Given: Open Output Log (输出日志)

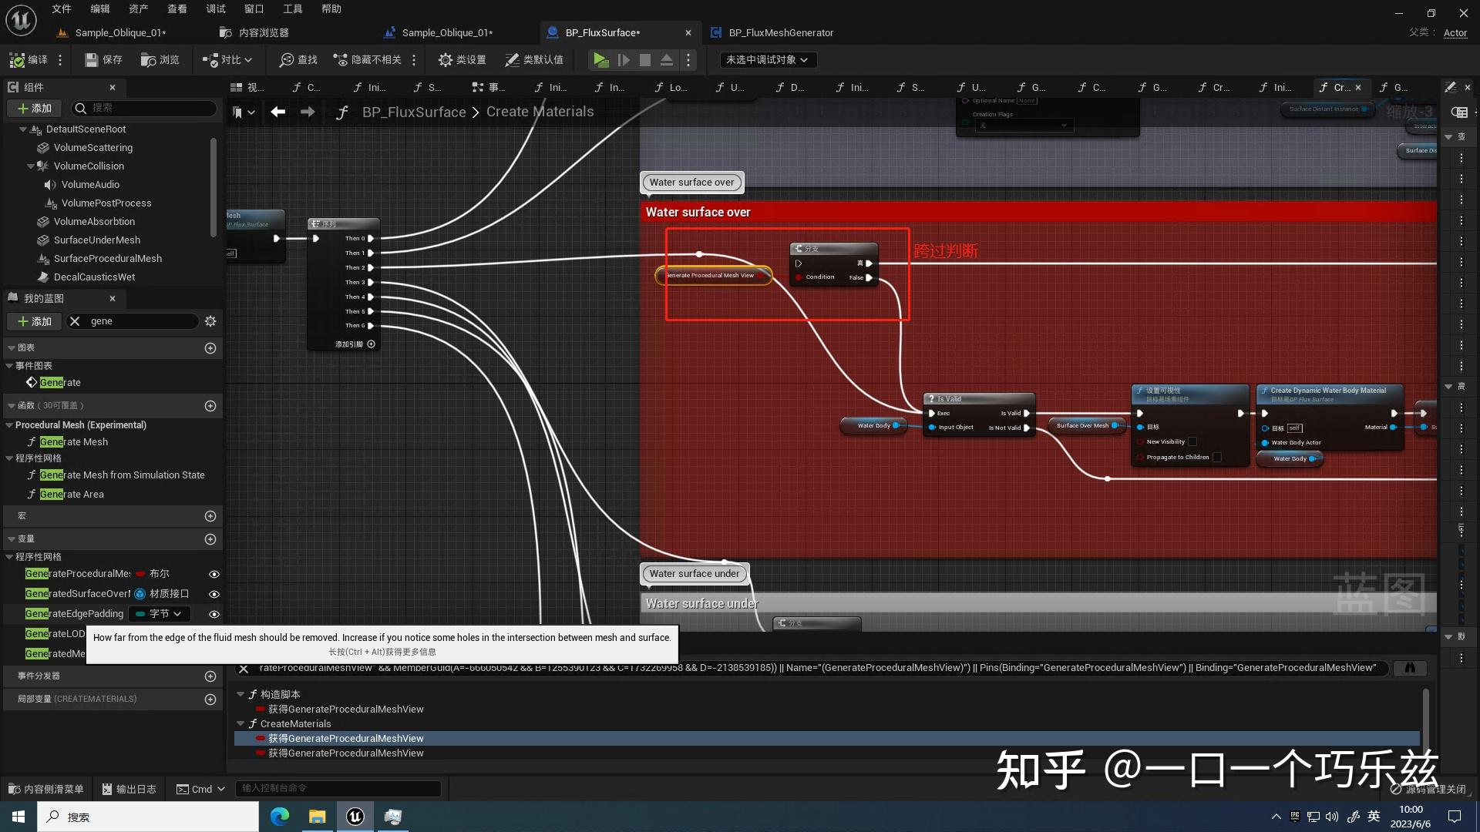Looking at the screenshot, I should (129, 789).
